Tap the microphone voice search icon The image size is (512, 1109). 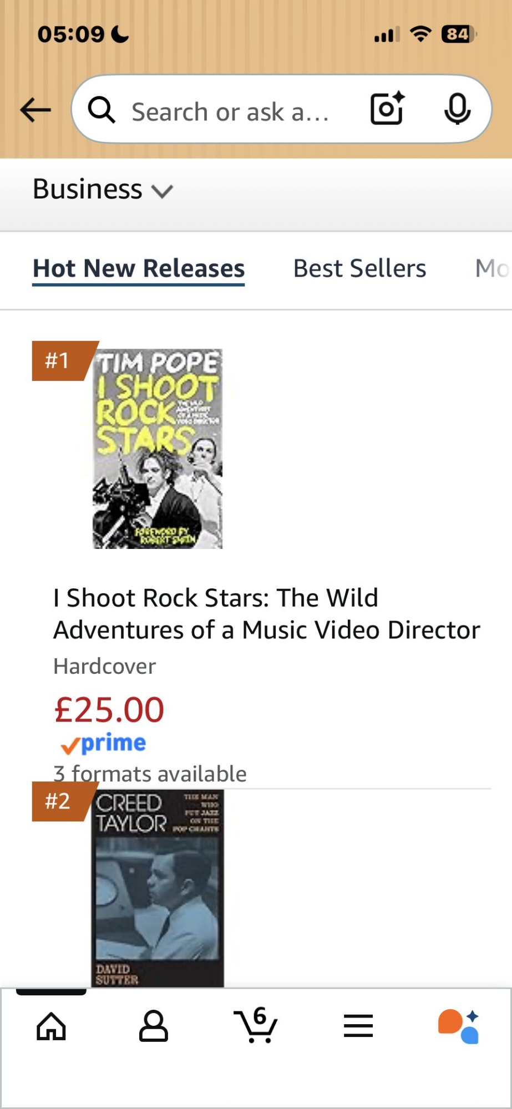[x=457, y=109]
